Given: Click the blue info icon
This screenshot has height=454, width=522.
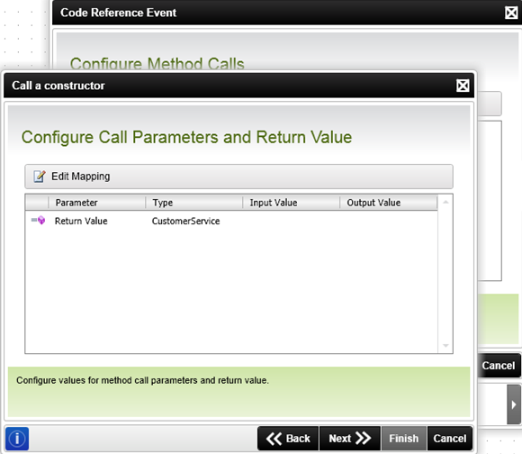Looking at the screenshot, I should (x=17, y=439).
